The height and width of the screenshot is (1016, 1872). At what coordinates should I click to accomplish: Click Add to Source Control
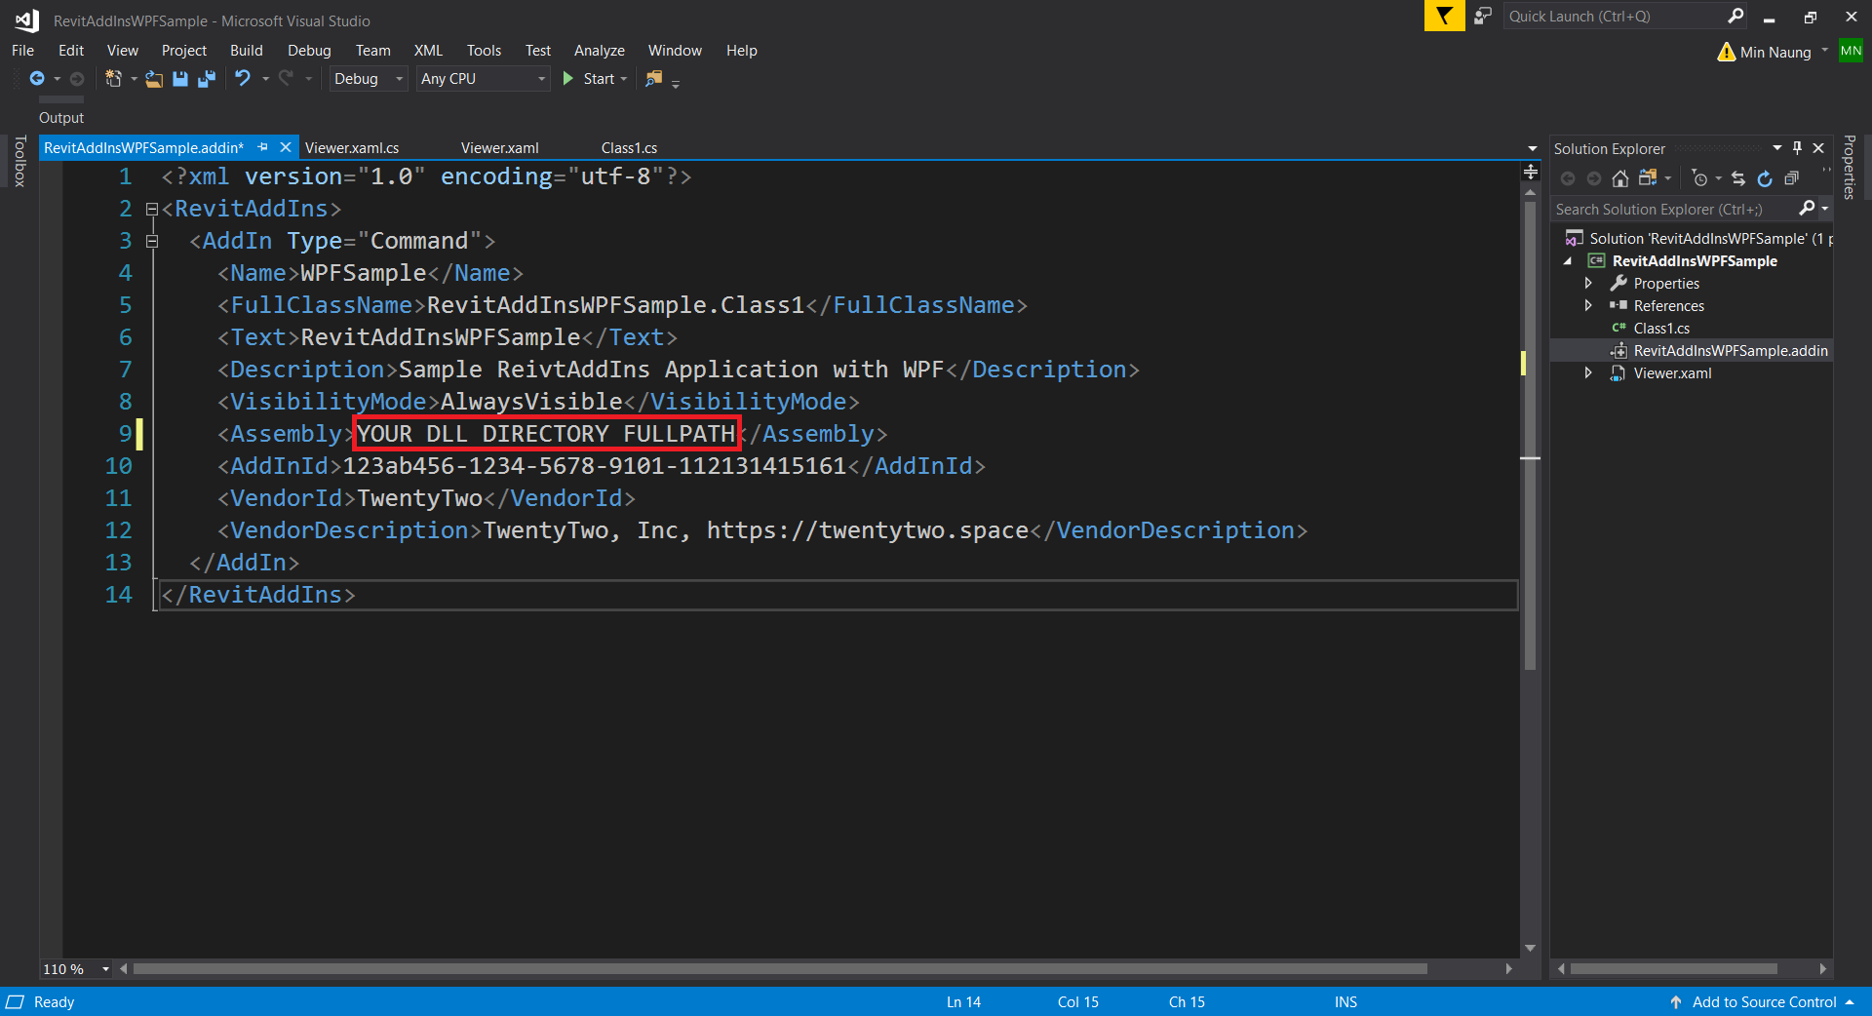click(1763, 1002)
